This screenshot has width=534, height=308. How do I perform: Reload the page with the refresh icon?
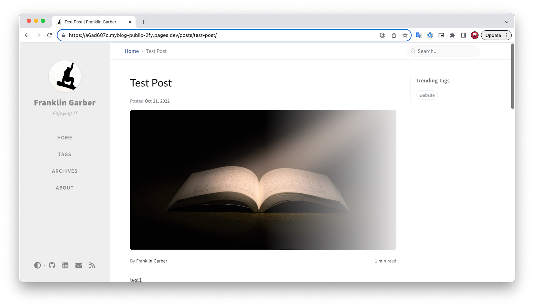[49, 35]
